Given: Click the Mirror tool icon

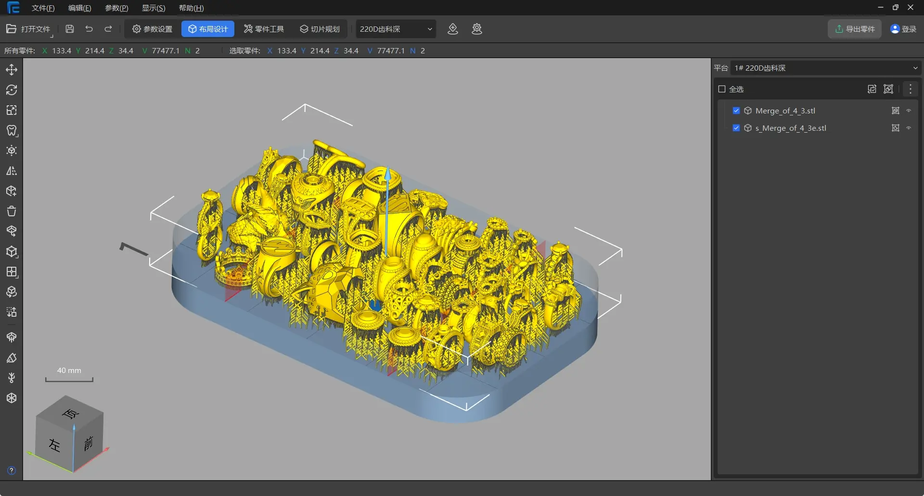Looking at the screenshot, I should pos(12,171).
